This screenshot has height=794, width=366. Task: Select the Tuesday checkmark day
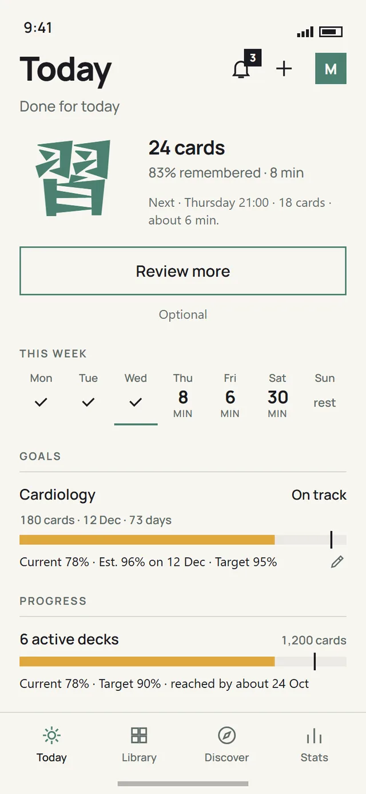pyautogui.click(x=88, y=395)
